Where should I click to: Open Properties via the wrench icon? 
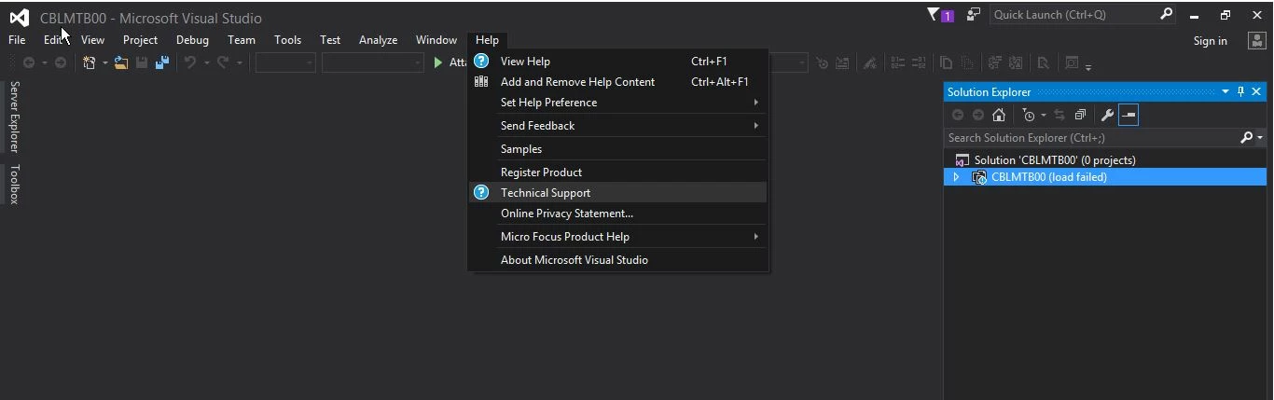pyautogui.click(x=1107, y=115)
